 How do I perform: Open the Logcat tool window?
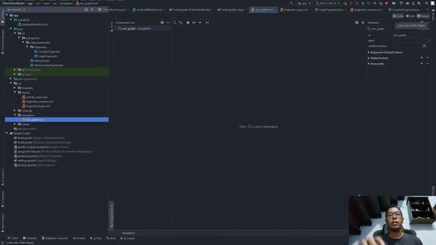point(127,238)
